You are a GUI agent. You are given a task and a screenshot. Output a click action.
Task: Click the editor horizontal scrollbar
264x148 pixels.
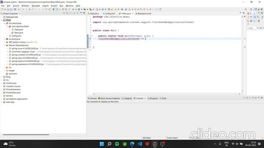tap(167, 94)
